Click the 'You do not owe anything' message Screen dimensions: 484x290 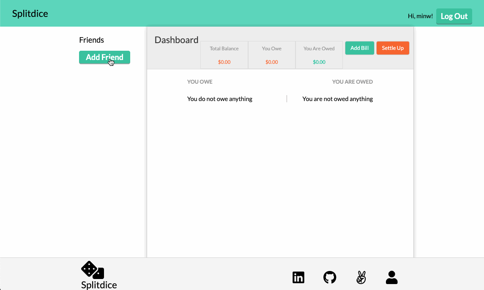(219, 99)
